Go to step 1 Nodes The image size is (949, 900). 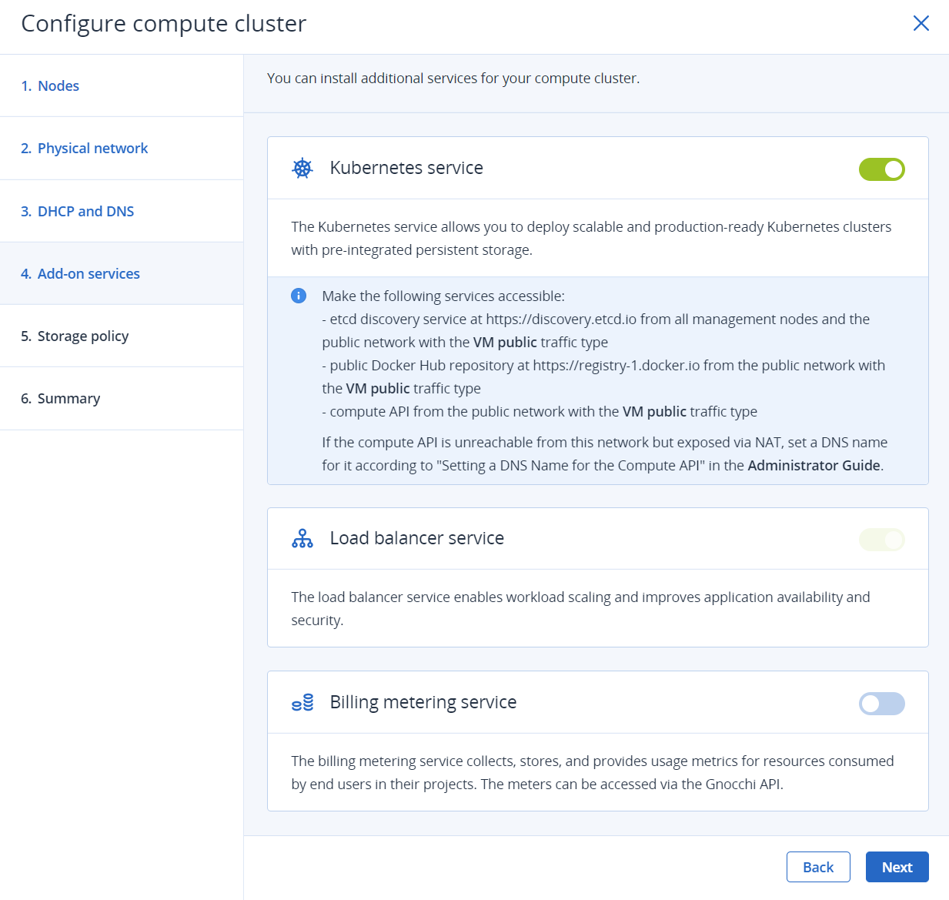122,85
